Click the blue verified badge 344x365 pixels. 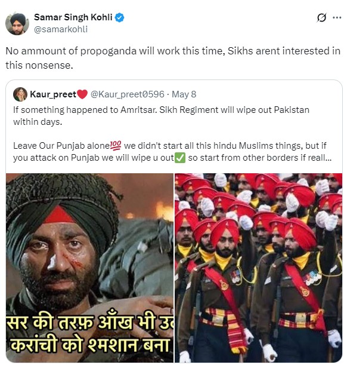(120, 18)
